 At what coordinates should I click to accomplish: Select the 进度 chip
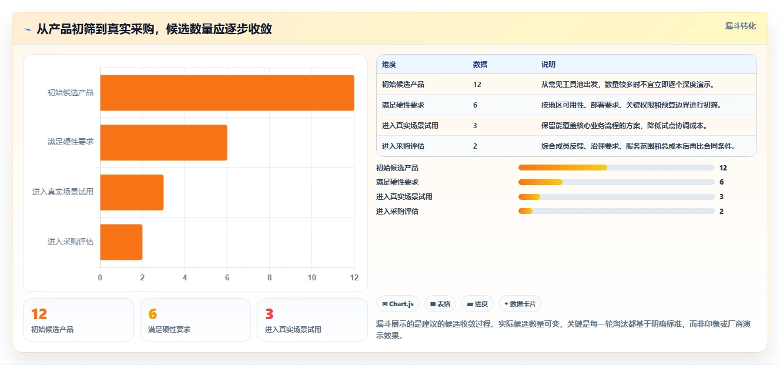coord(477,304)
